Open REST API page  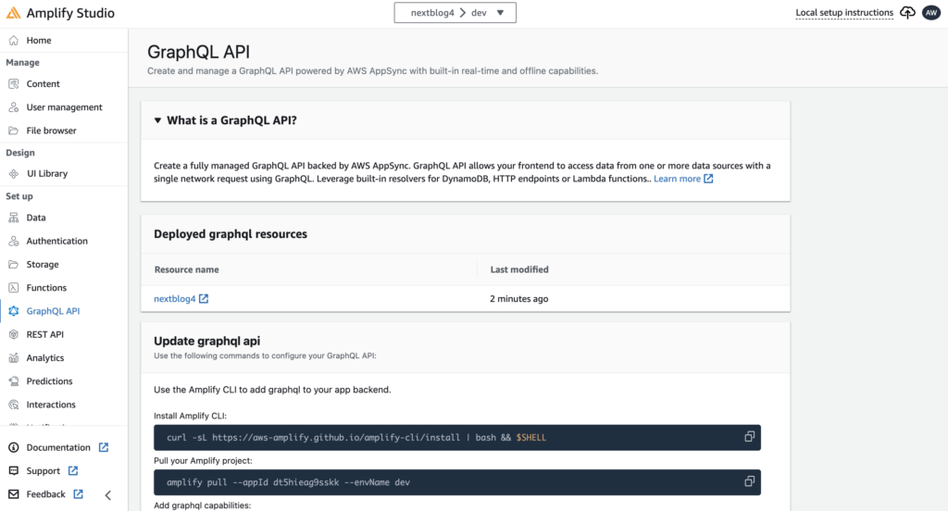tap(44, 334)
